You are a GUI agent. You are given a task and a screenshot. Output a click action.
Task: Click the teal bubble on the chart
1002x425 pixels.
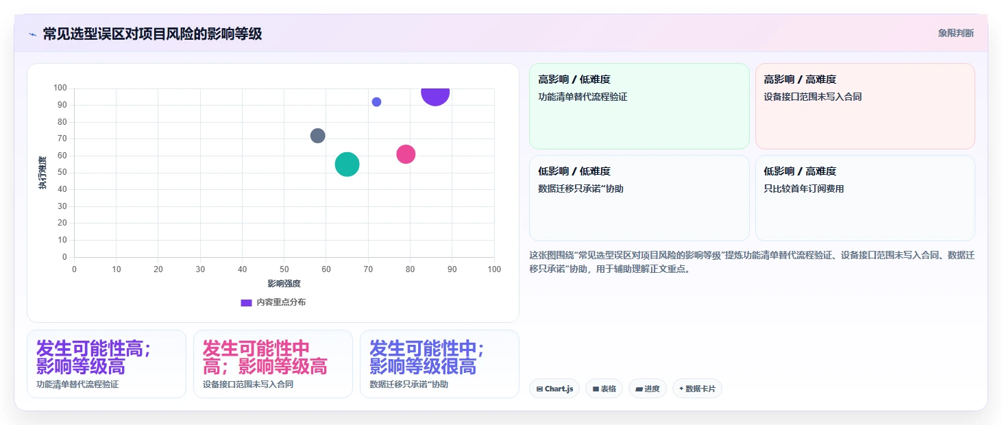coord(347,164)
